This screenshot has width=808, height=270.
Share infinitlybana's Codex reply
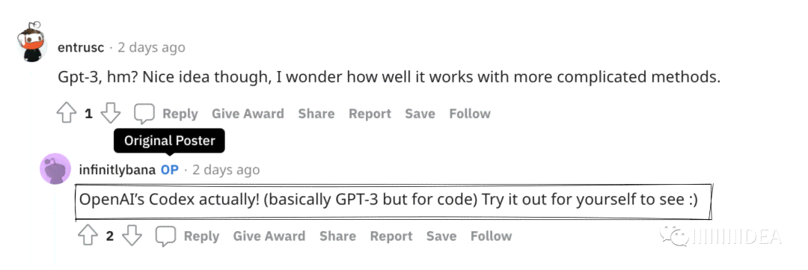pos(337,236)
